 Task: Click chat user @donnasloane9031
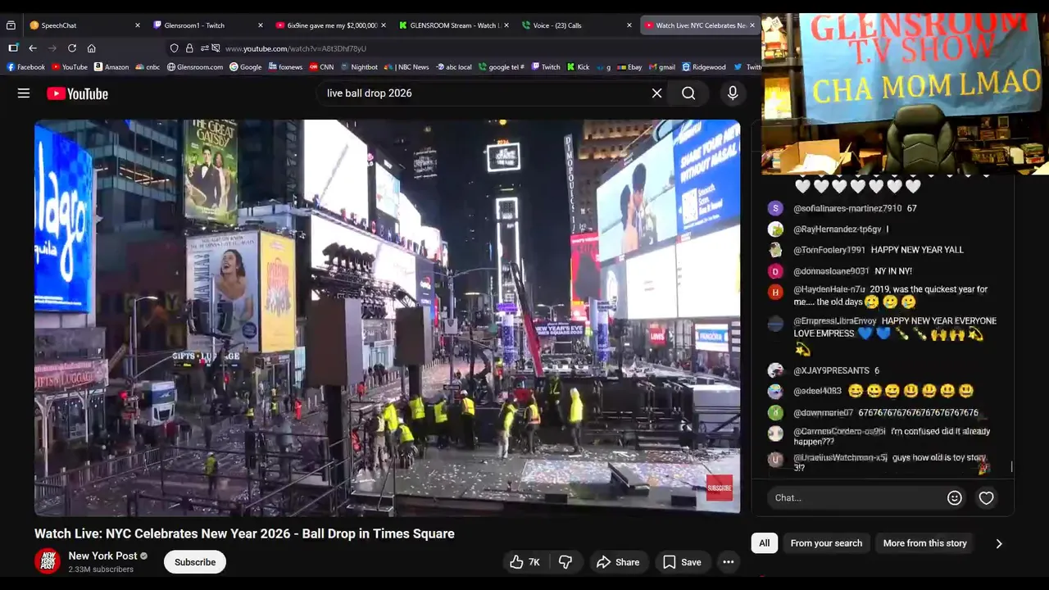click(831, 271)
